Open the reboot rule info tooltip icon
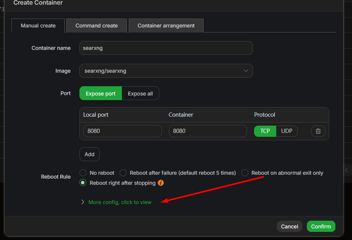352x240 pixels. coord(160,183)
